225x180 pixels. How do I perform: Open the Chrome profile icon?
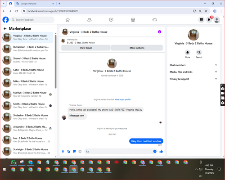[215, 11]
